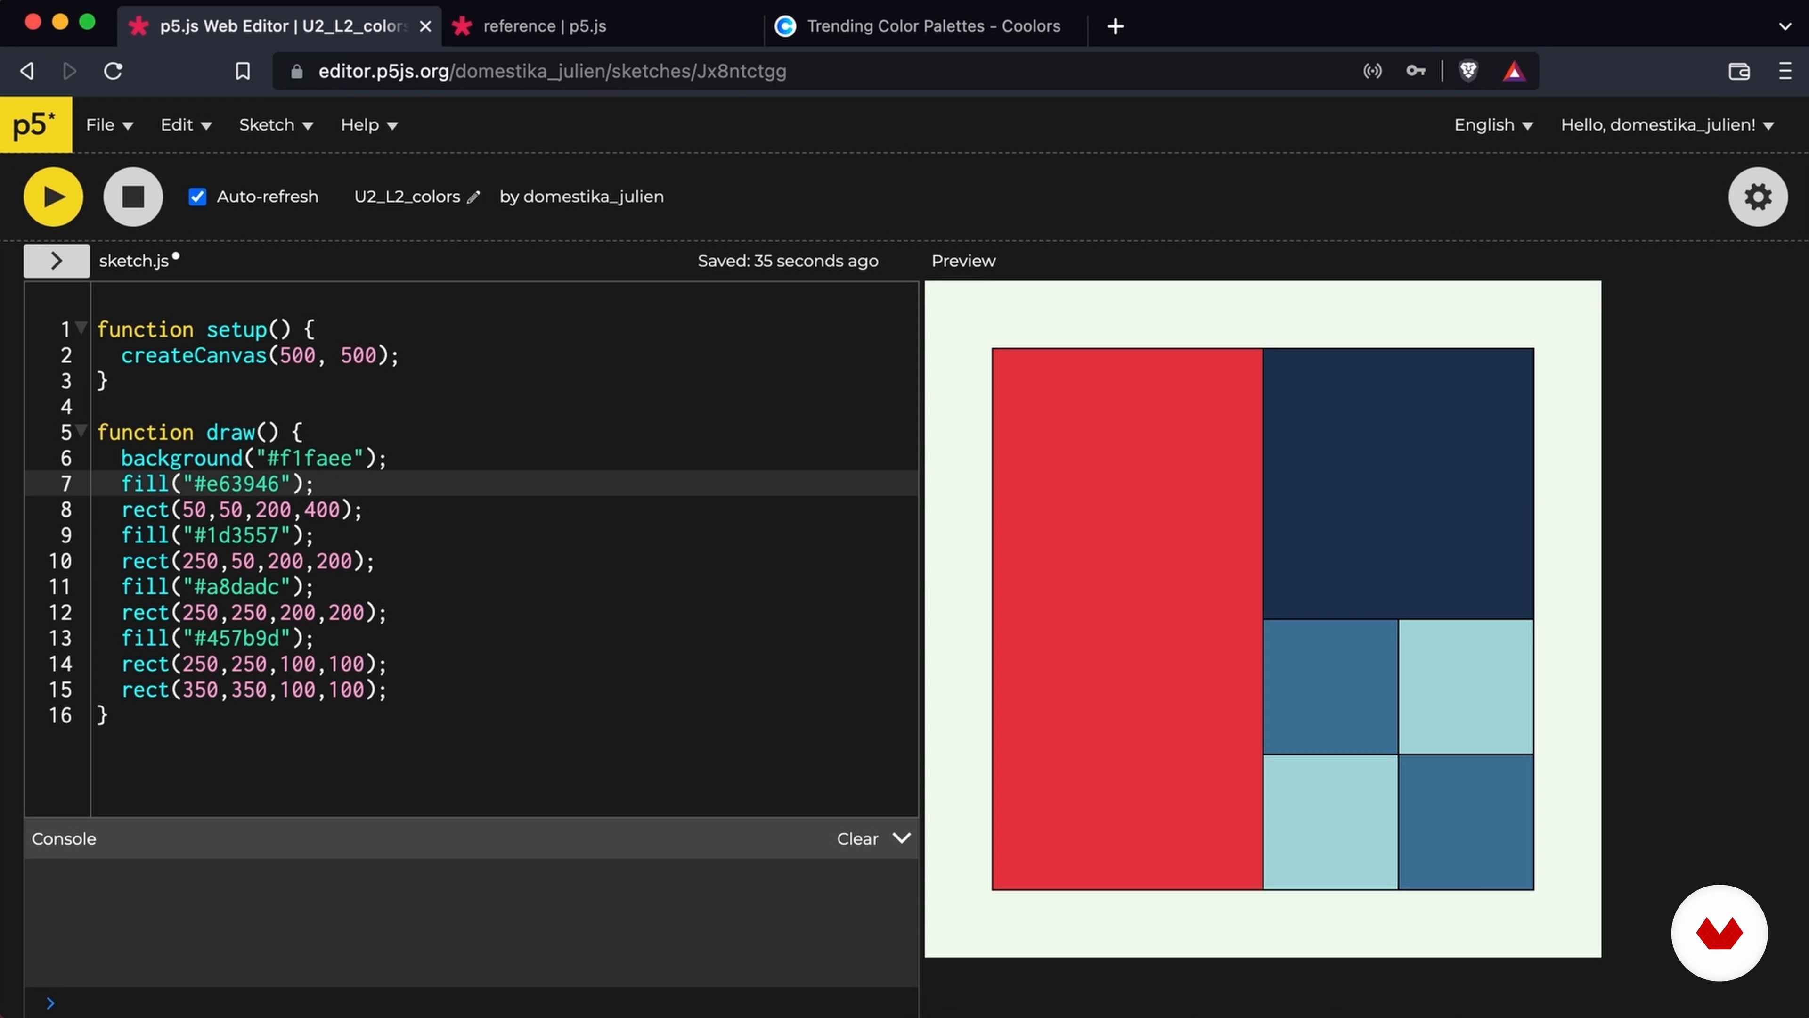
Task: Open the English language dropdown
Action: tap(1493, 125)
